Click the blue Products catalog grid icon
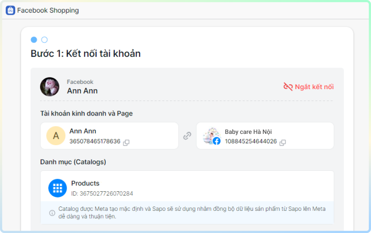This screenshot has height=233, width=371. 58,188
